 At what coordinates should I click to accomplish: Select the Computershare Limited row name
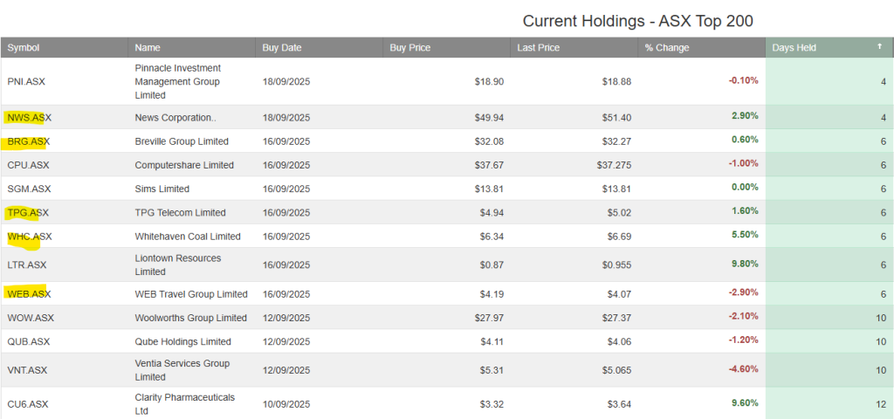[184, 165]
